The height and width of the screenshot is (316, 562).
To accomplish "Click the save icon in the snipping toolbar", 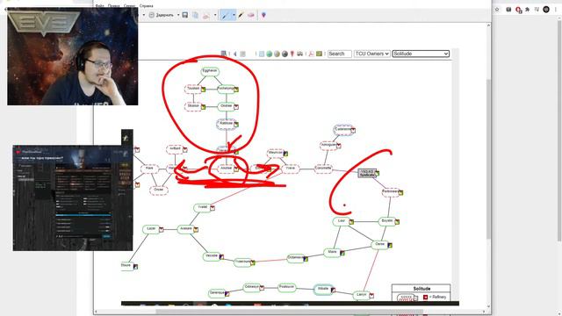I will 185,15.
